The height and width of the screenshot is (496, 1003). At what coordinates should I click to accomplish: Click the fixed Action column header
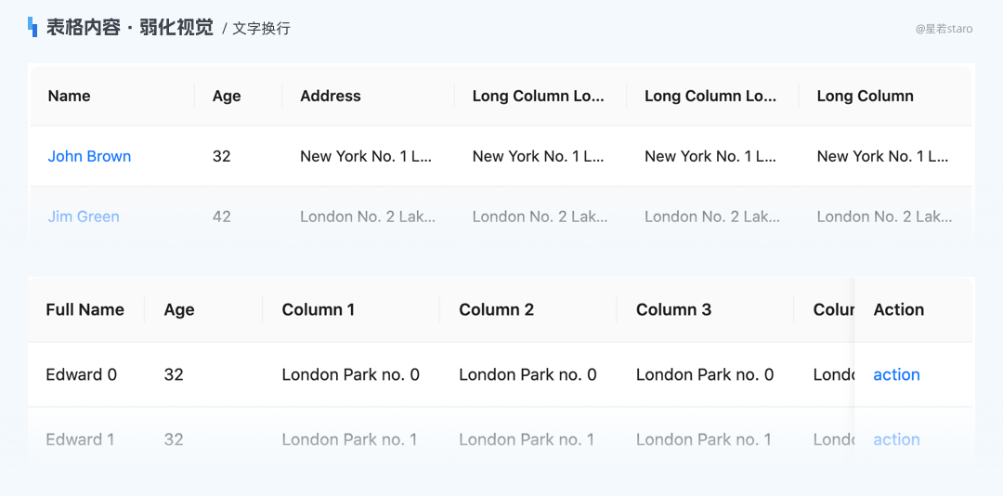point(899,309)
